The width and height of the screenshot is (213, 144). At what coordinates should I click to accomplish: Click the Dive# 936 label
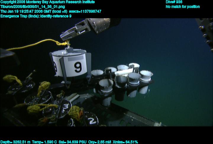(174, 2)
